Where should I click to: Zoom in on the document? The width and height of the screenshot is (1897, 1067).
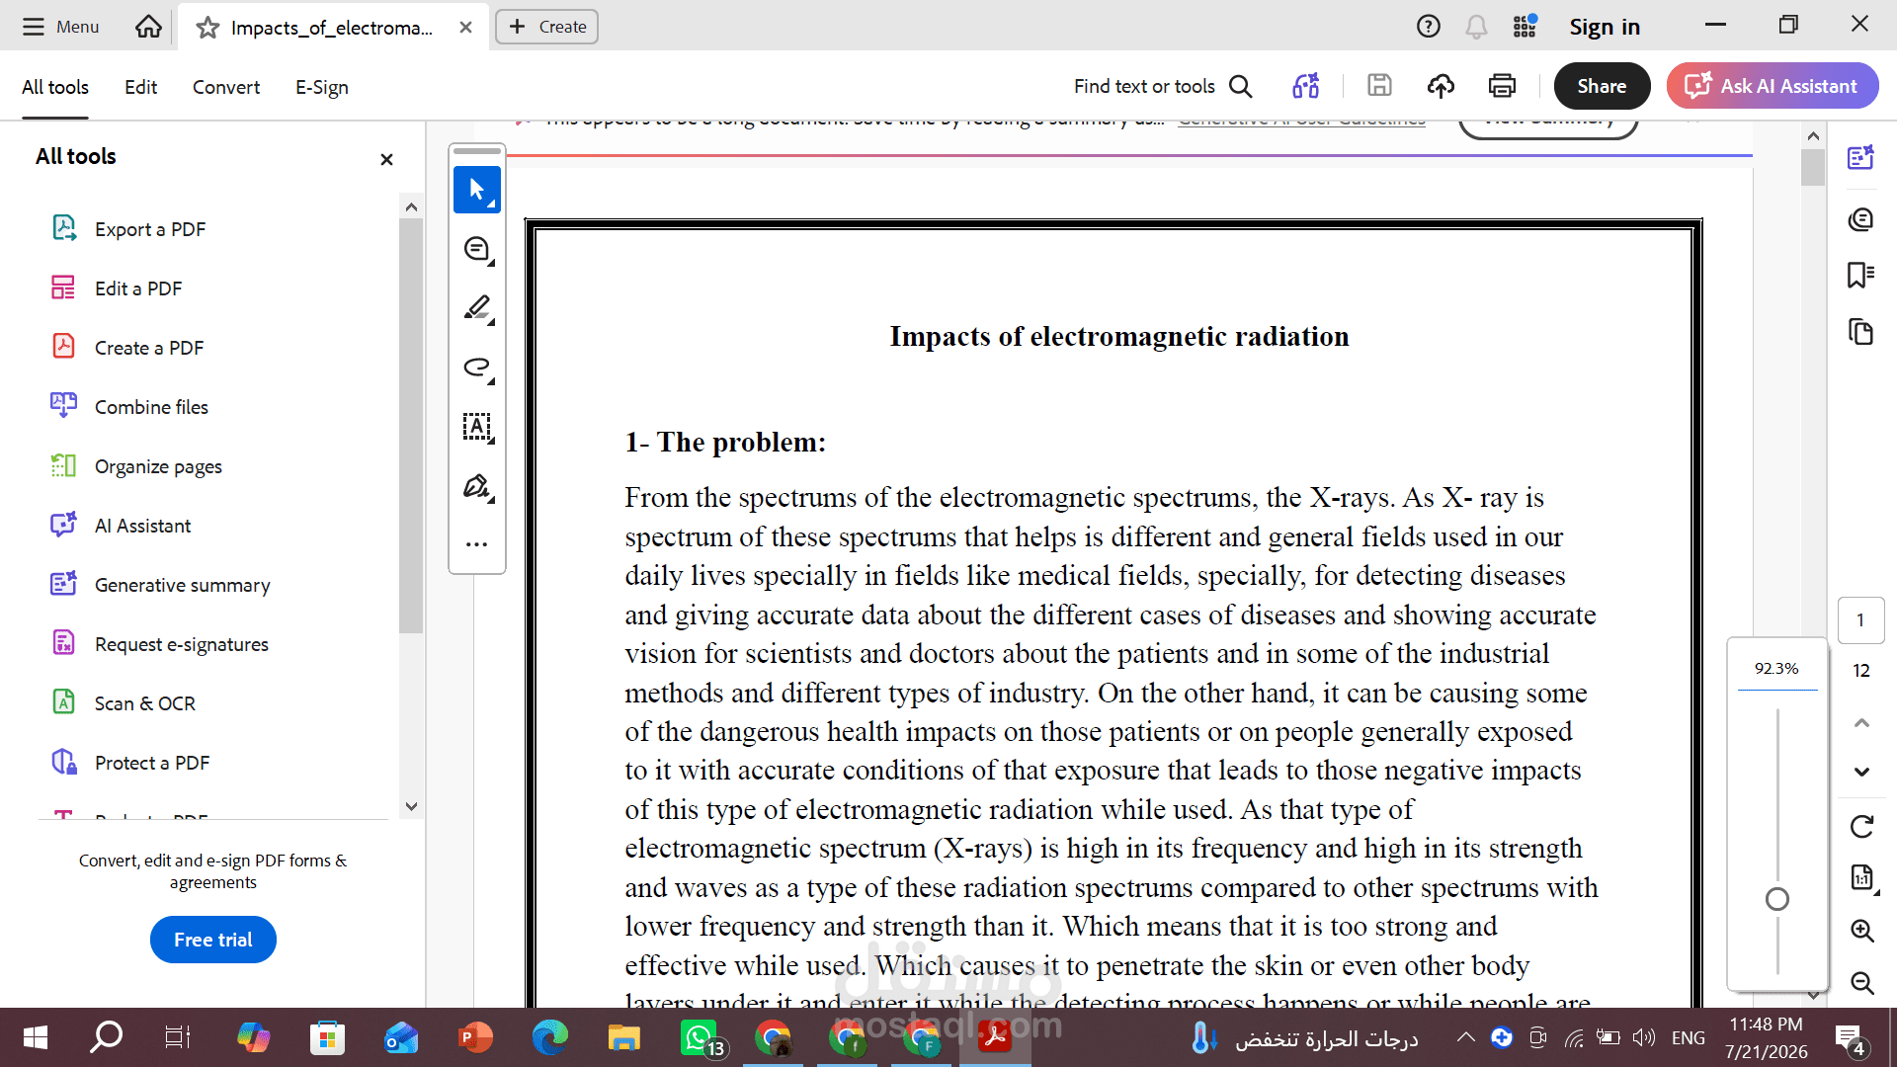1861,930
